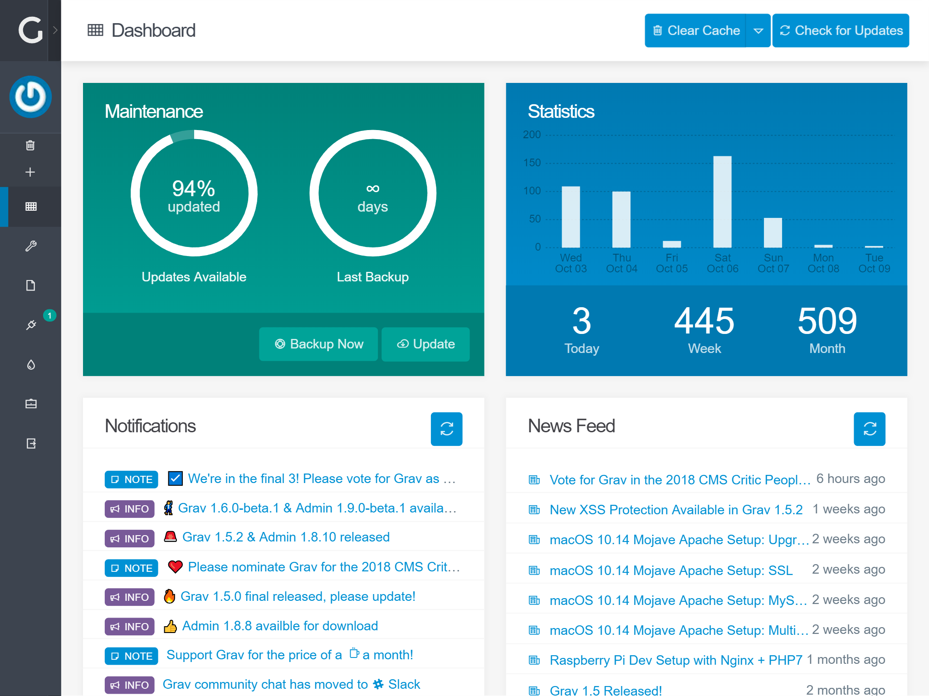929x696 pixels.
Task: Click the Sat Oct 06 statistics bar
Action: [x=722, y=202]
